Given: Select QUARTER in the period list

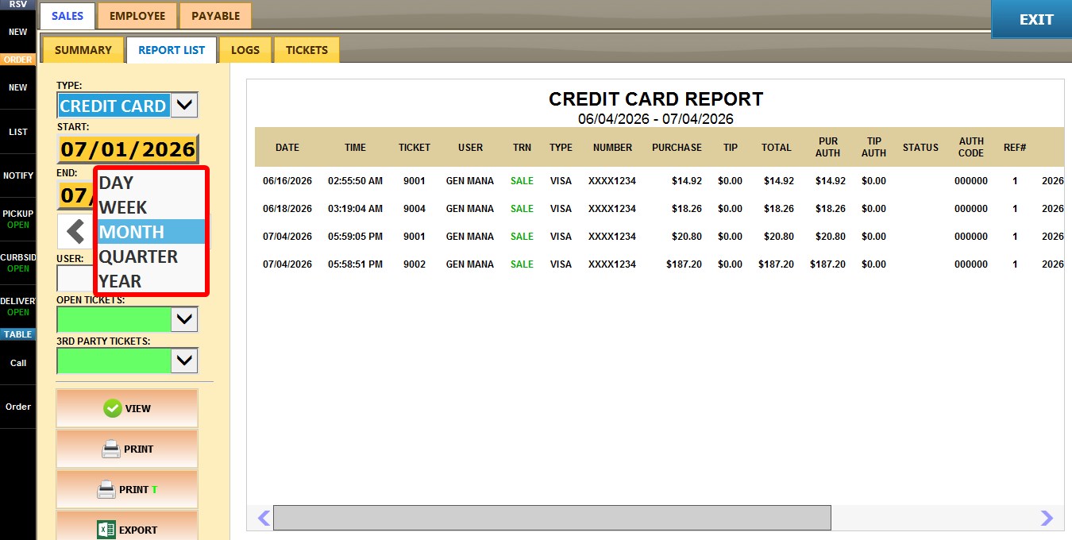Looking at the screenshot, I should 151,256.
